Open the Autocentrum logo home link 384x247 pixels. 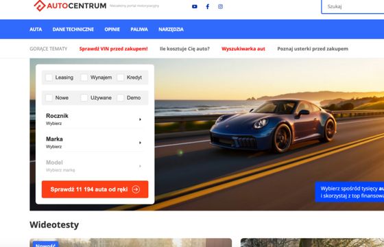[70, 5]
